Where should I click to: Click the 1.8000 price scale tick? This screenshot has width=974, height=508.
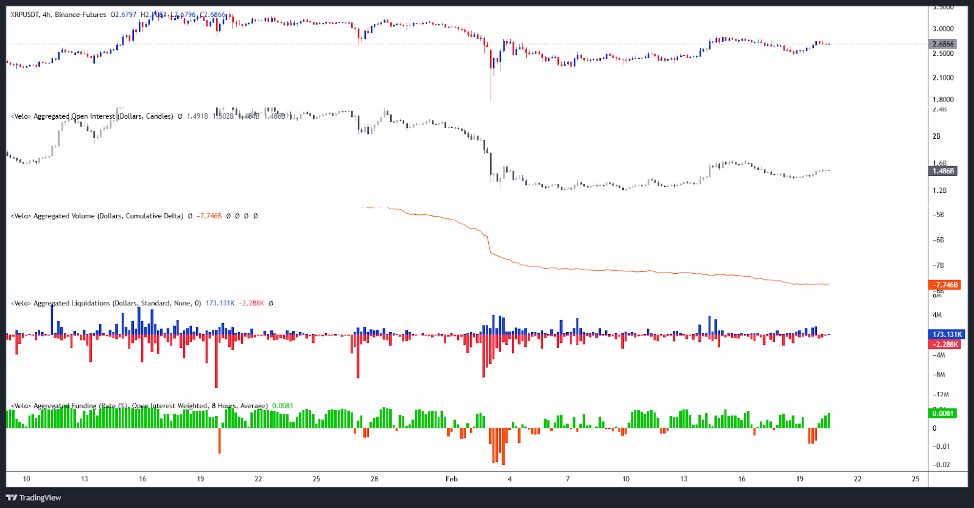943,100
